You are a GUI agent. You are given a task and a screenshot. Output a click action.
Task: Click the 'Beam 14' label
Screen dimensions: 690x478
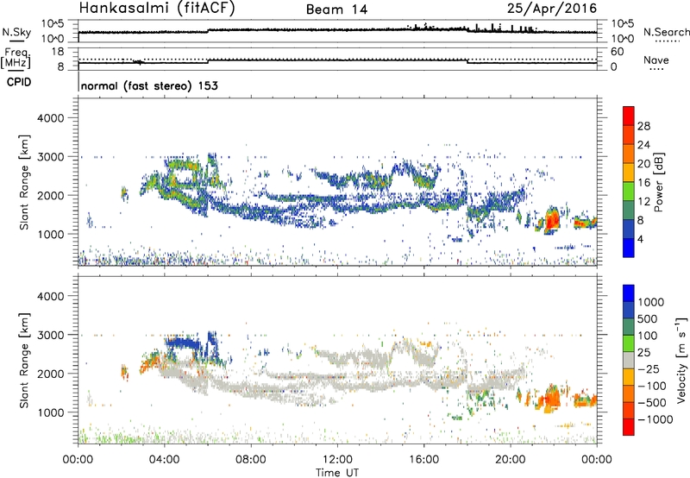336,9
